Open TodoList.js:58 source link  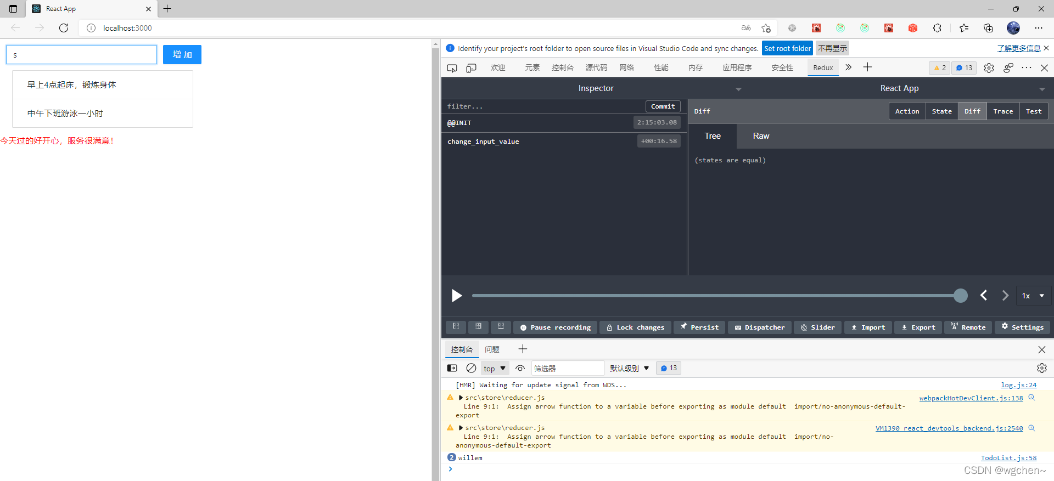click(1008, 458)
